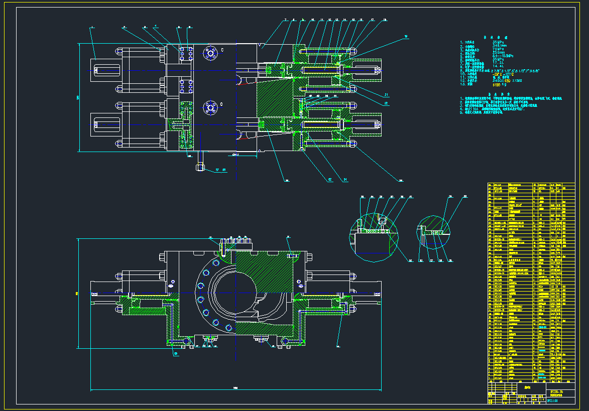This screenshot has width=589, height=411.
Task: Click the left circular detail view
Action: click(374, 237)
